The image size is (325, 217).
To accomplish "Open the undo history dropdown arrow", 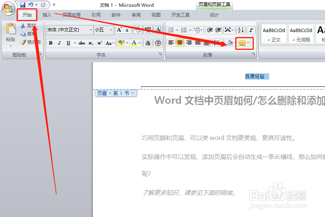I will tap(36, 5).
